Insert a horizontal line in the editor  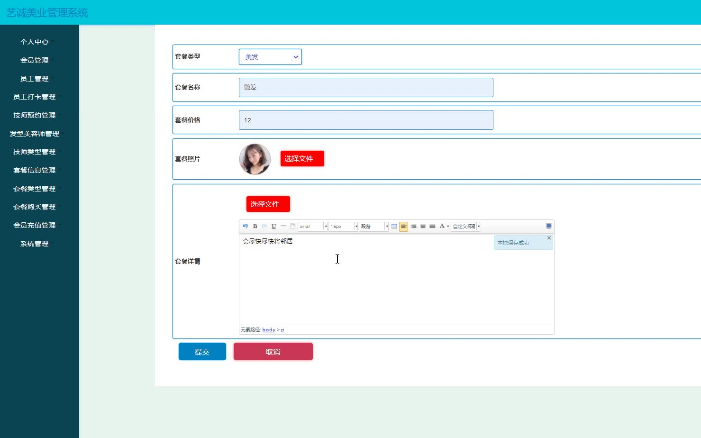(x=283, y=226)
